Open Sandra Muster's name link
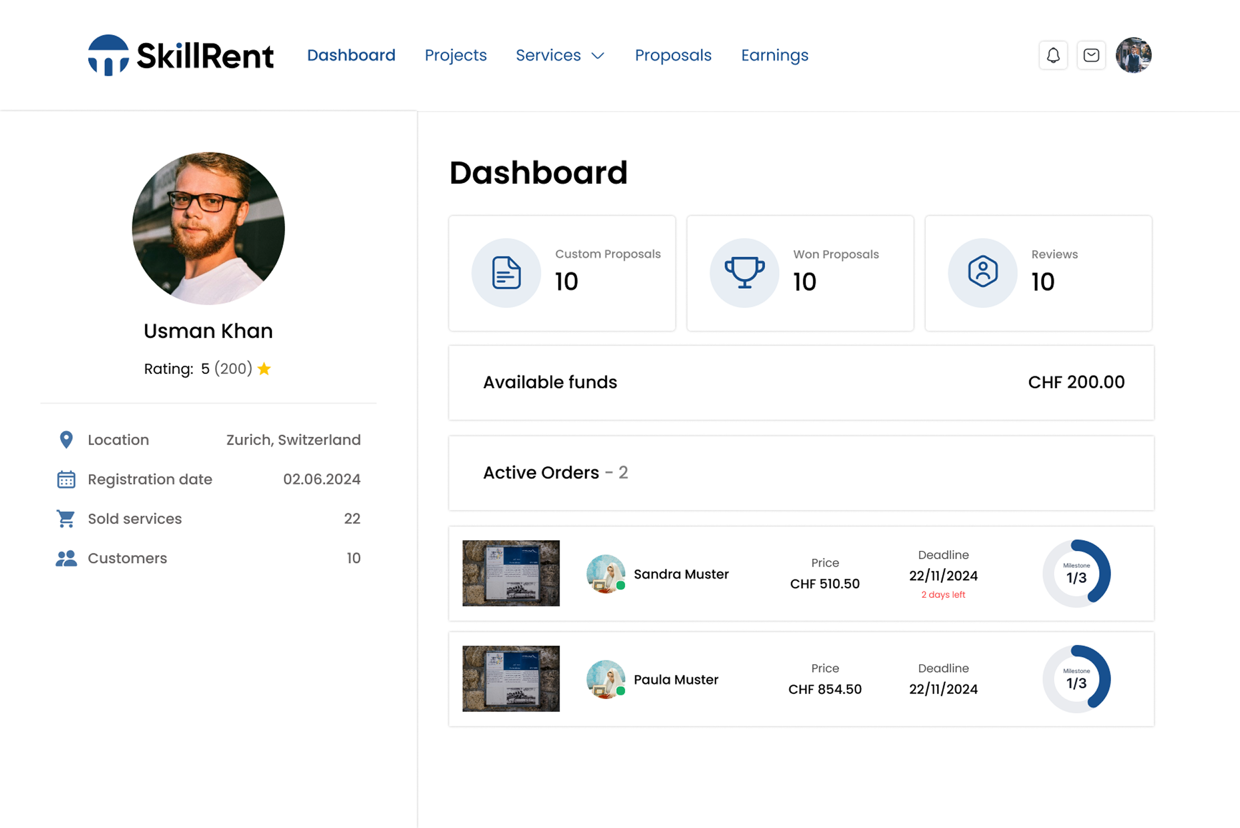This screenshot has height=828, width=1240. (x=681, y=574)
